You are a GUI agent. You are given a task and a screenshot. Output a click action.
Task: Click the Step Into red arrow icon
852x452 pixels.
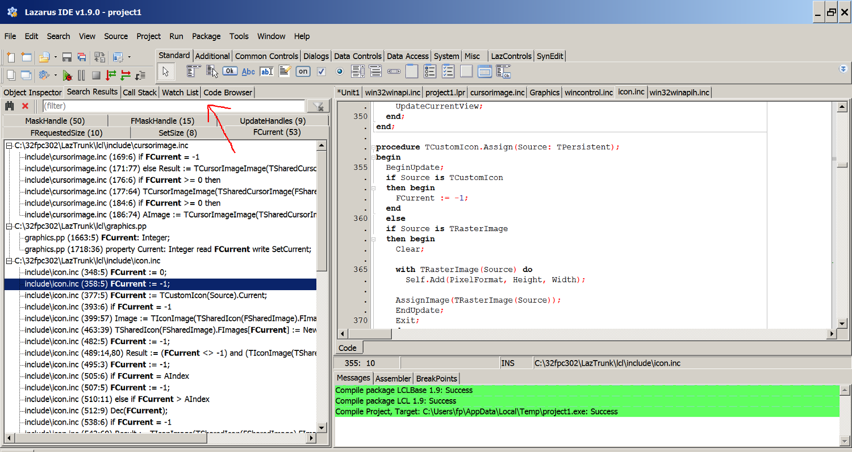tap(111, 75)
